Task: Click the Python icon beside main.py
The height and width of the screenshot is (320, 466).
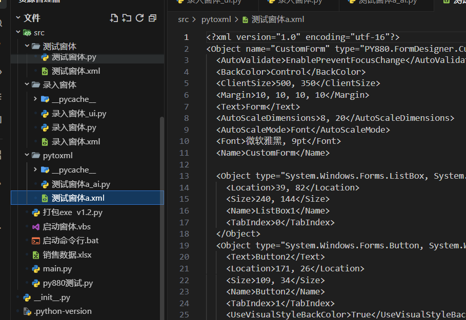Action: pos(36,269)
